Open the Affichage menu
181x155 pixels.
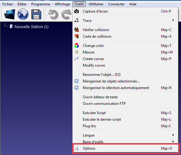click(62, 4)
